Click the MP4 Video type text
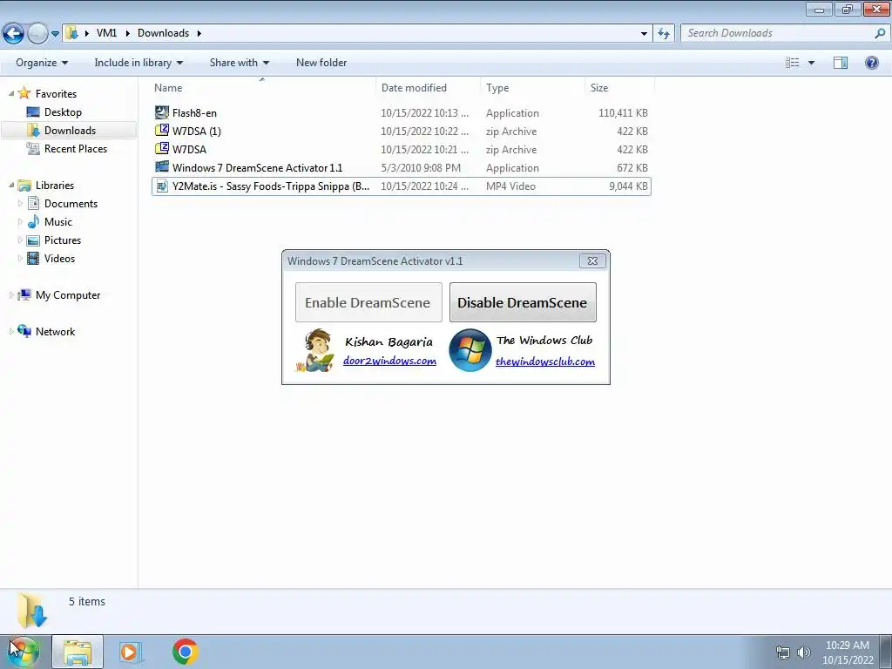The height and width of the screenshot is (669, 892). coord(510,186)
